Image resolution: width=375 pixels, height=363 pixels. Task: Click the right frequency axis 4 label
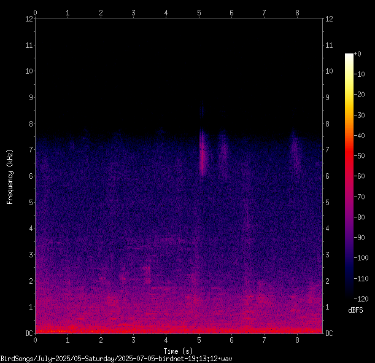point(327,228)
